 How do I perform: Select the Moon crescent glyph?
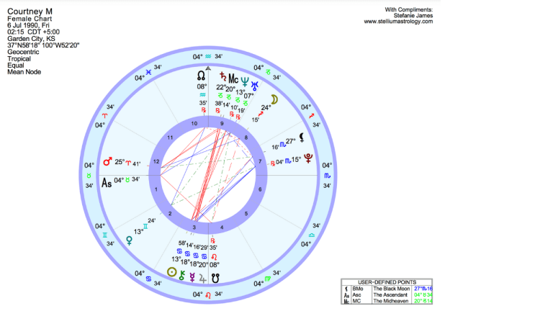[274, 99]
